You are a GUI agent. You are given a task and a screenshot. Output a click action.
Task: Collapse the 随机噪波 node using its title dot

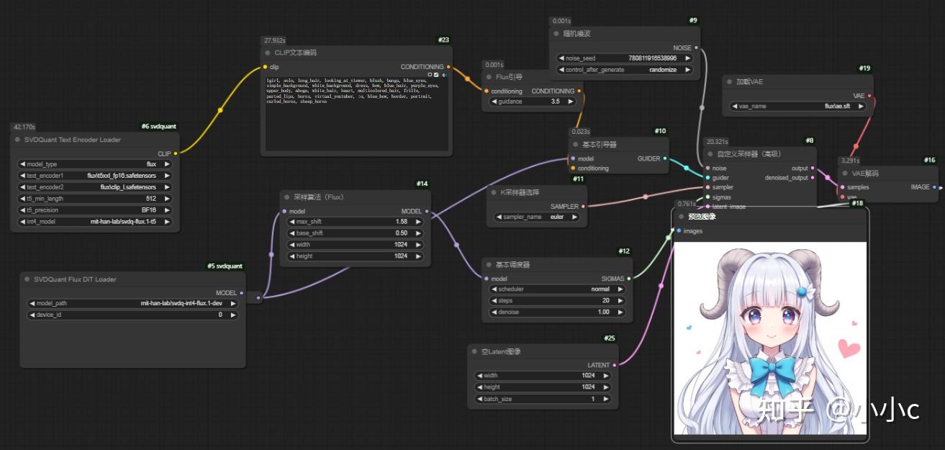click(556, 32)
